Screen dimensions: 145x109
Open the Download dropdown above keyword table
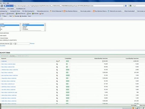click(x=13, y=56)
